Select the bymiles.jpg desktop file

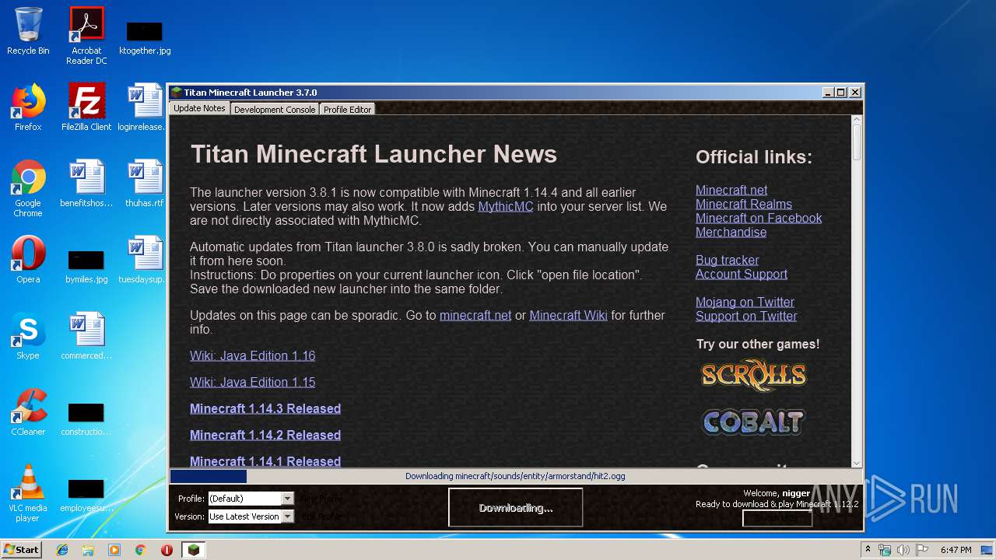coord(86,265)
